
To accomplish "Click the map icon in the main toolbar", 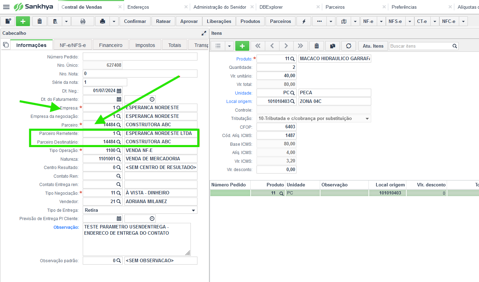I will click(x=344, y=21).
